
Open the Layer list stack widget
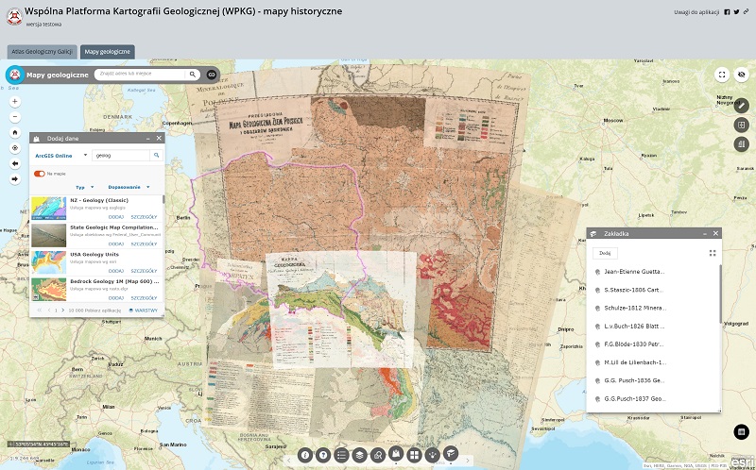(x=360, y=455)
